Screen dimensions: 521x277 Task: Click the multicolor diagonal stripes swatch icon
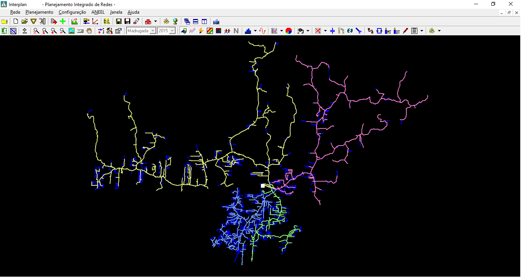(x=210, y=31)
